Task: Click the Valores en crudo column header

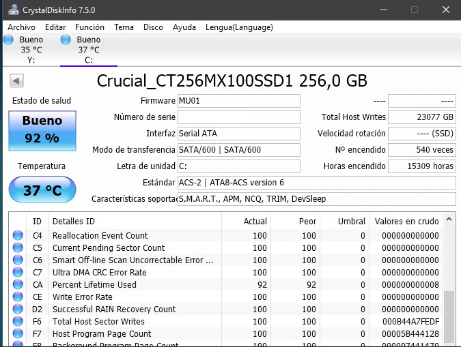Action: tap(406, 222)
